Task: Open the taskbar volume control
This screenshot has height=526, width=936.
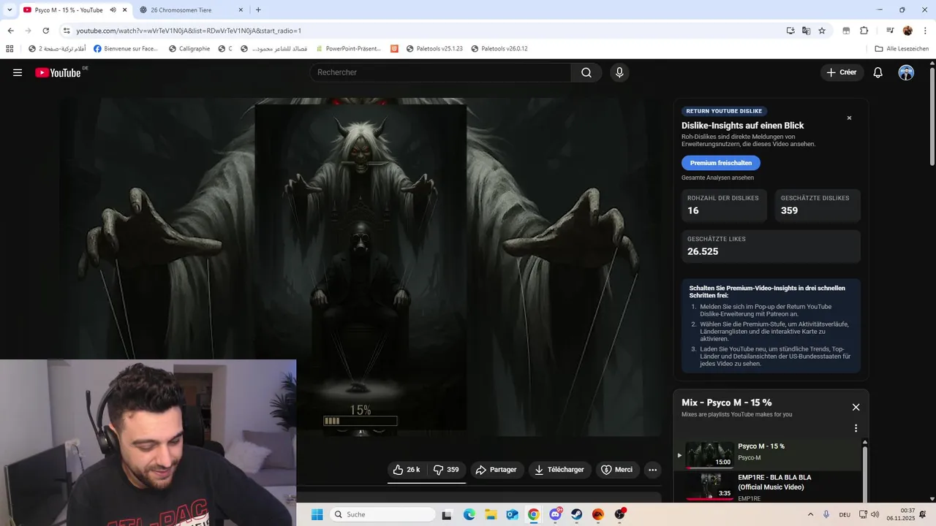Action: [876, 514]
